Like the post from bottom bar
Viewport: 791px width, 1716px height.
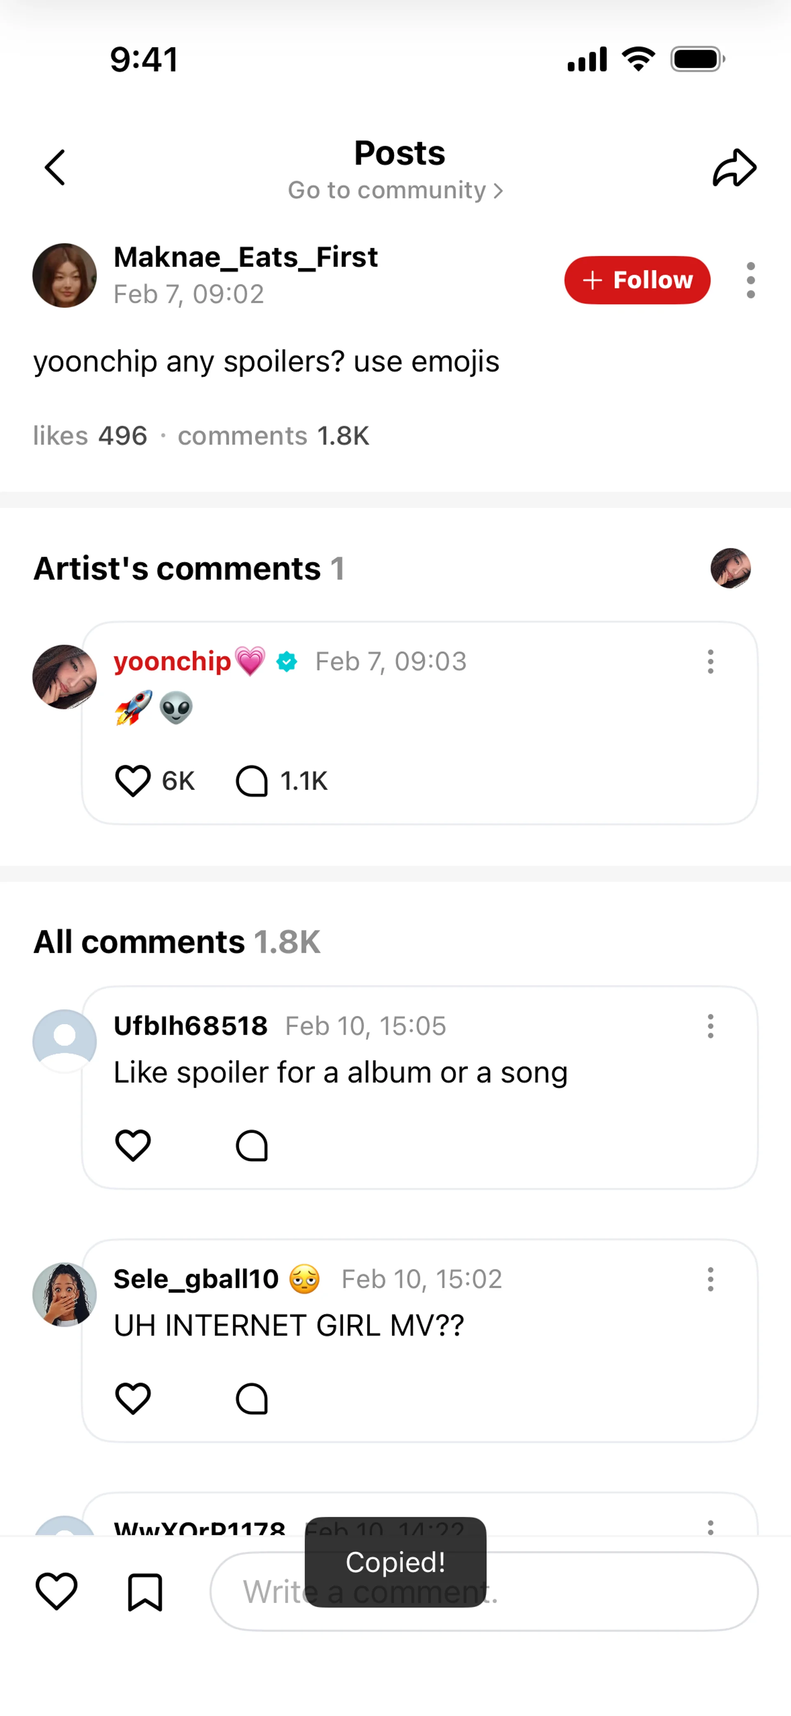(56, 1591)
